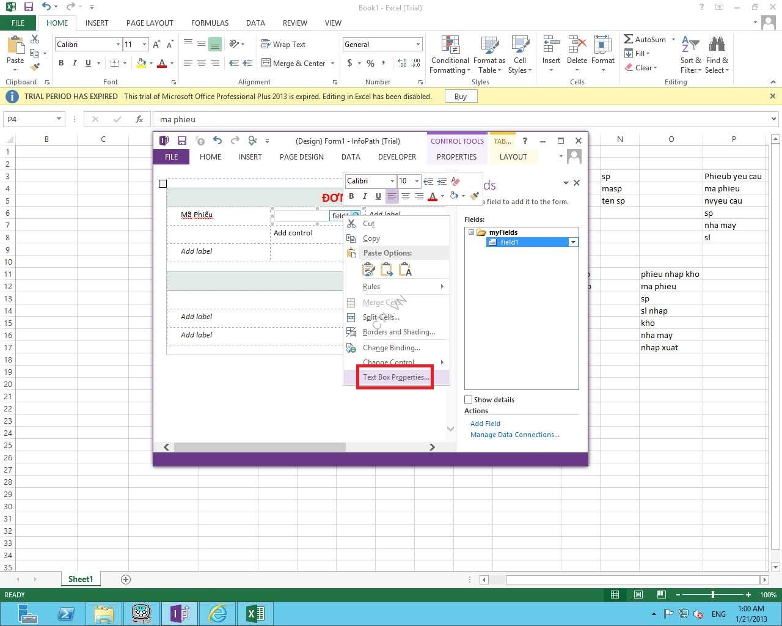Click the Buy button in trial banner
Image resolution: width=782 pixels, height=626 pixels.
[461, 97]
